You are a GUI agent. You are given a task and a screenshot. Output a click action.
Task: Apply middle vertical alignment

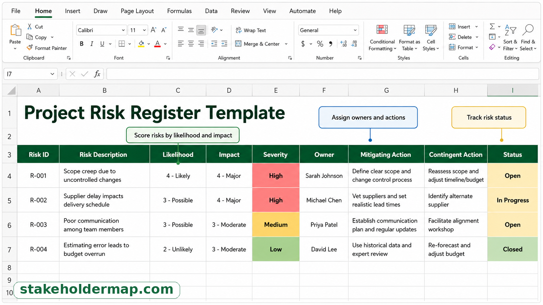(x=191, y=30)
